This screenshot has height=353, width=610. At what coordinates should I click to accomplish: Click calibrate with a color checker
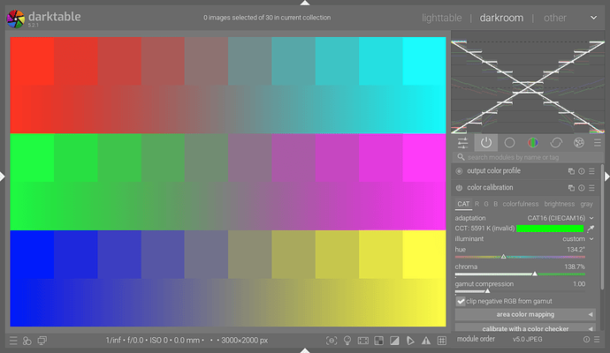click(525, 328)
